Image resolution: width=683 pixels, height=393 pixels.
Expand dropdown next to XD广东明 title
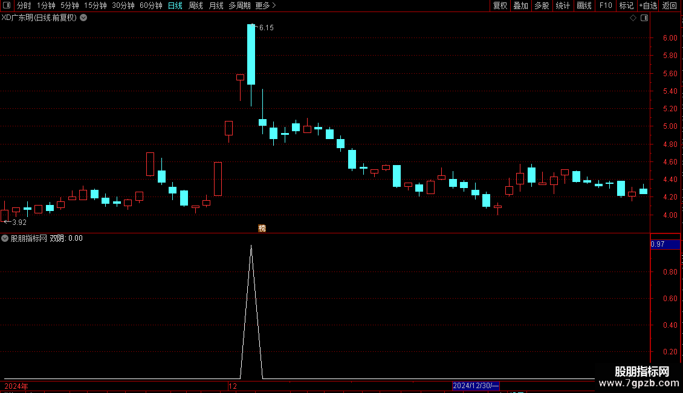[83, 18]
